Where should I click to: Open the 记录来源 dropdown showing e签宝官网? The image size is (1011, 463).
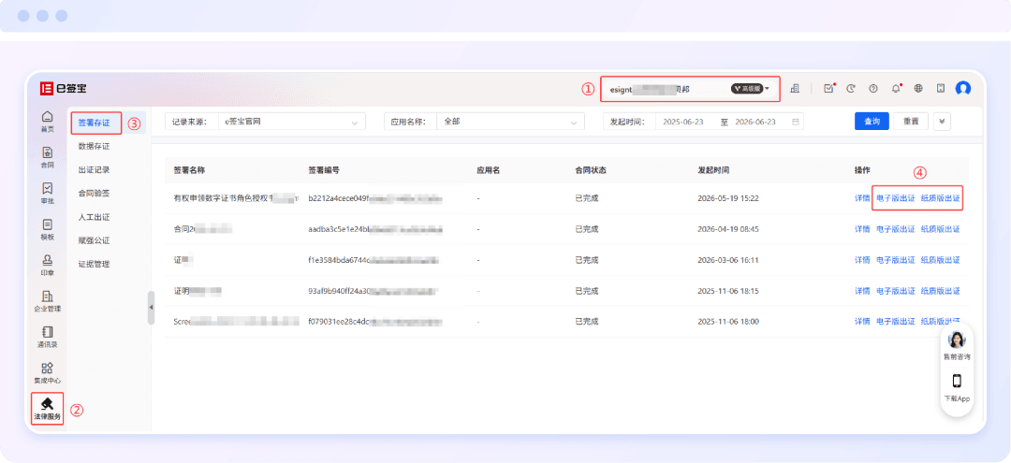(291, 122)
